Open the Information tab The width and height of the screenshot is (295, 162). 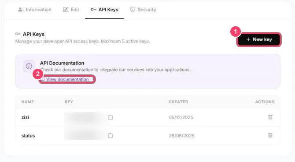pos(35,10)
